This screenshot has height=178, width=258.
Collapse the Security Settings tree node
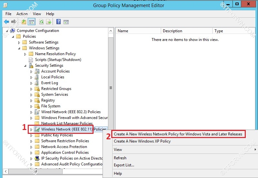[25, 66]
